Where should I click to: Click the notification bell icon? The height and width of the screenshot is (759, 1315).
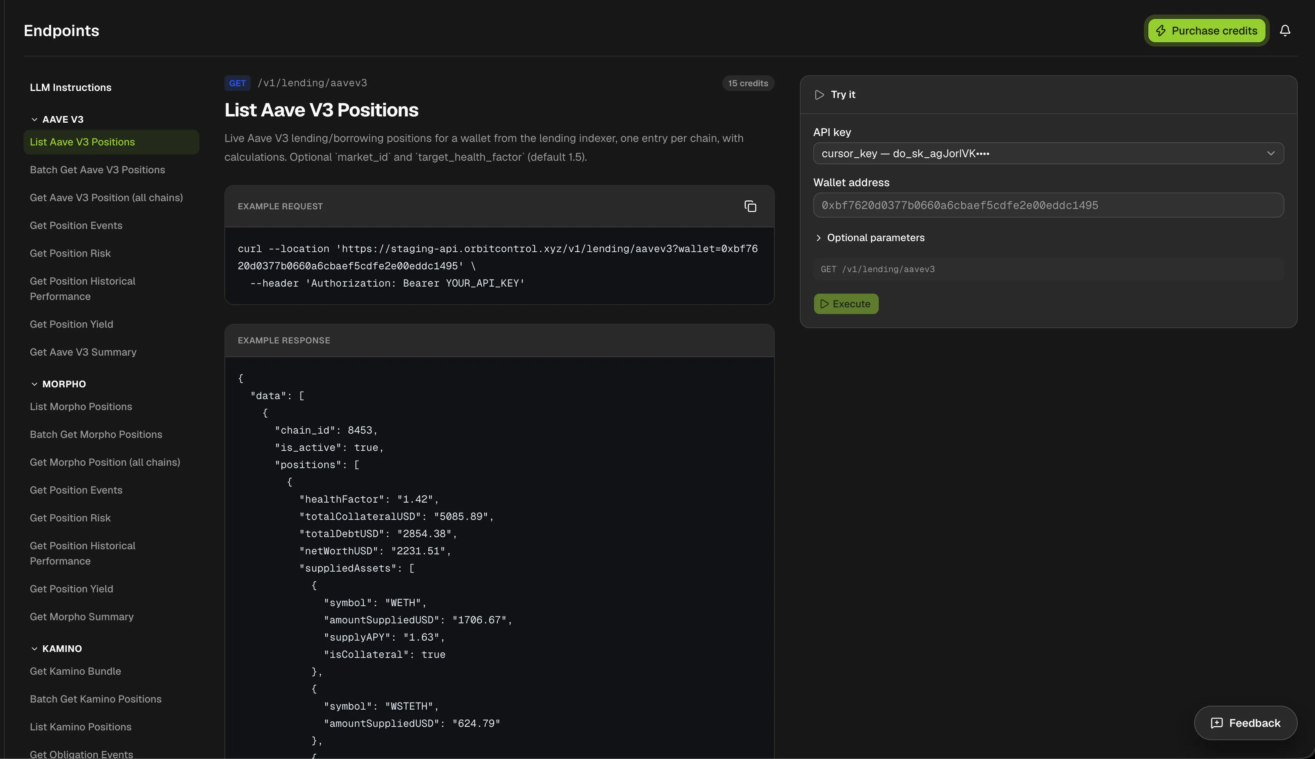click(x=1285, y=31)
